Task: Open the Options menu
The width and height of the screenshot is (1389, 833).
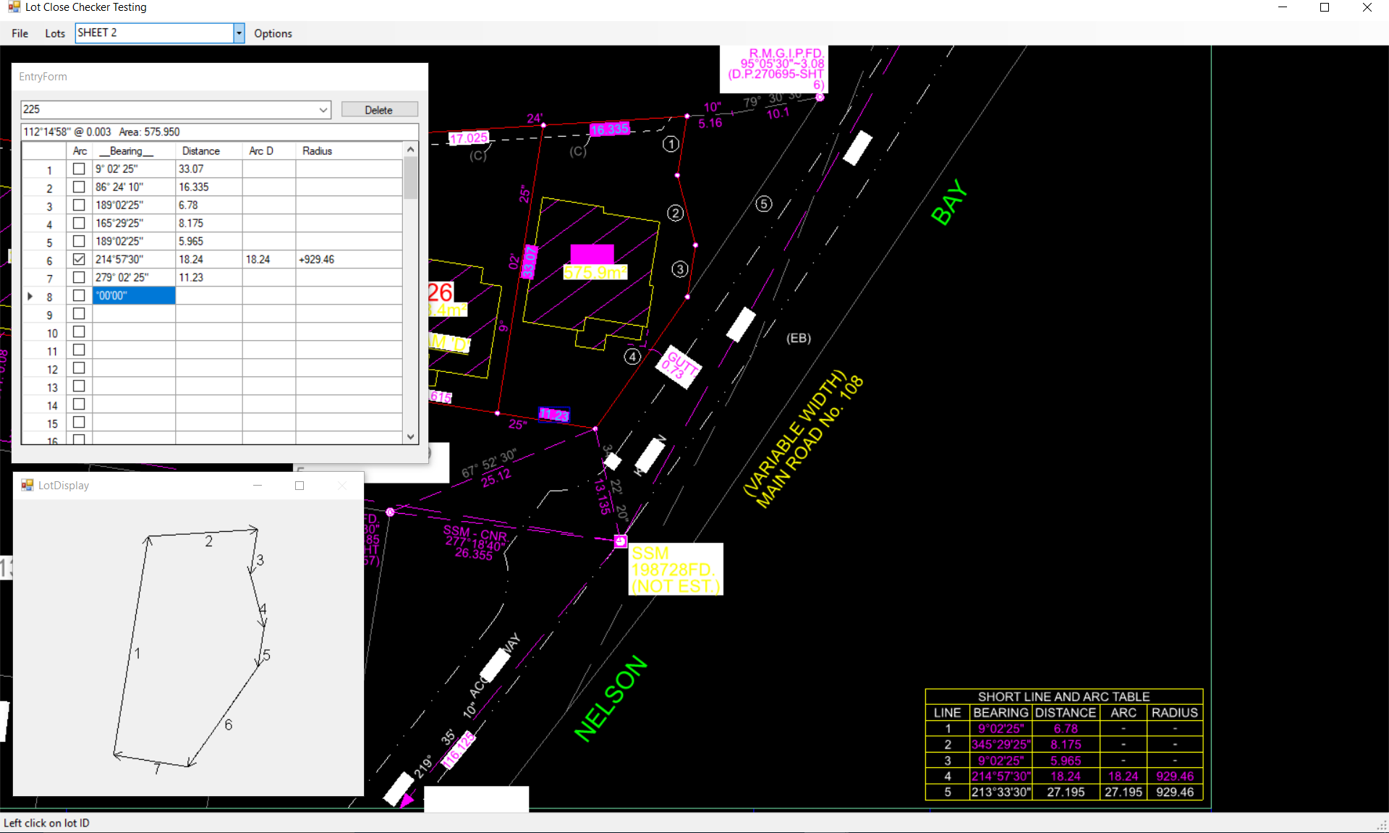Action: [273, 33]
